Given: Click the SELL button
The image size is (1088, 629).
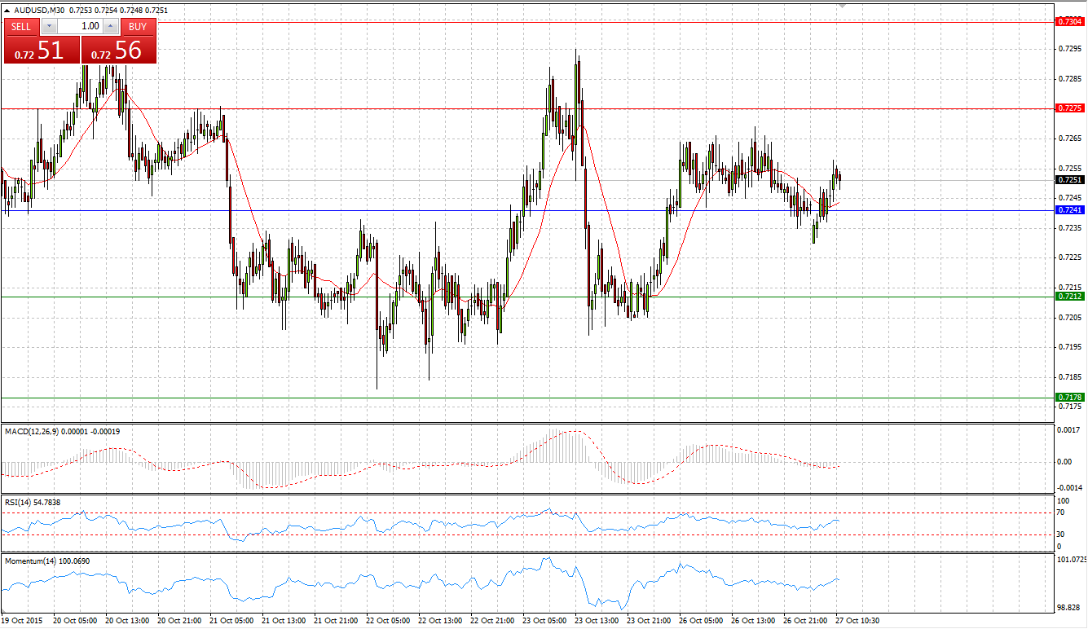Looking at the screenshot, I should 22,26.
